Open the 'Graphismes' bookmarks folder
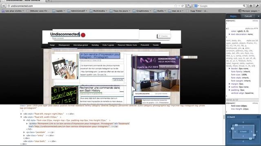This screenshot has height=146, width=261. coord(142,11)
